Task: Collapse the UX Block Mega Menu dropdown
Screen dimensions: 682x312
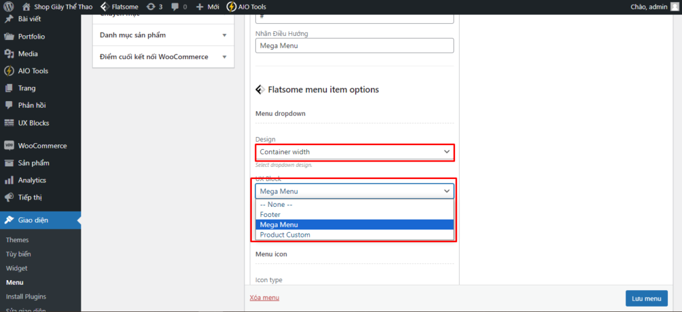Action: 354,192
